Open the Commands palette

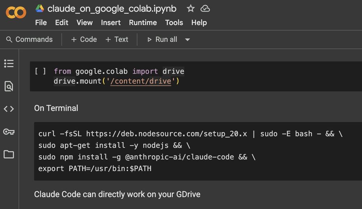[29, 39]
